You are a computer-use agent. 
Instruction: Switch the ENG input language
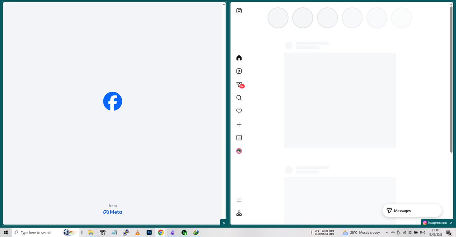click(x=423, y=232)
